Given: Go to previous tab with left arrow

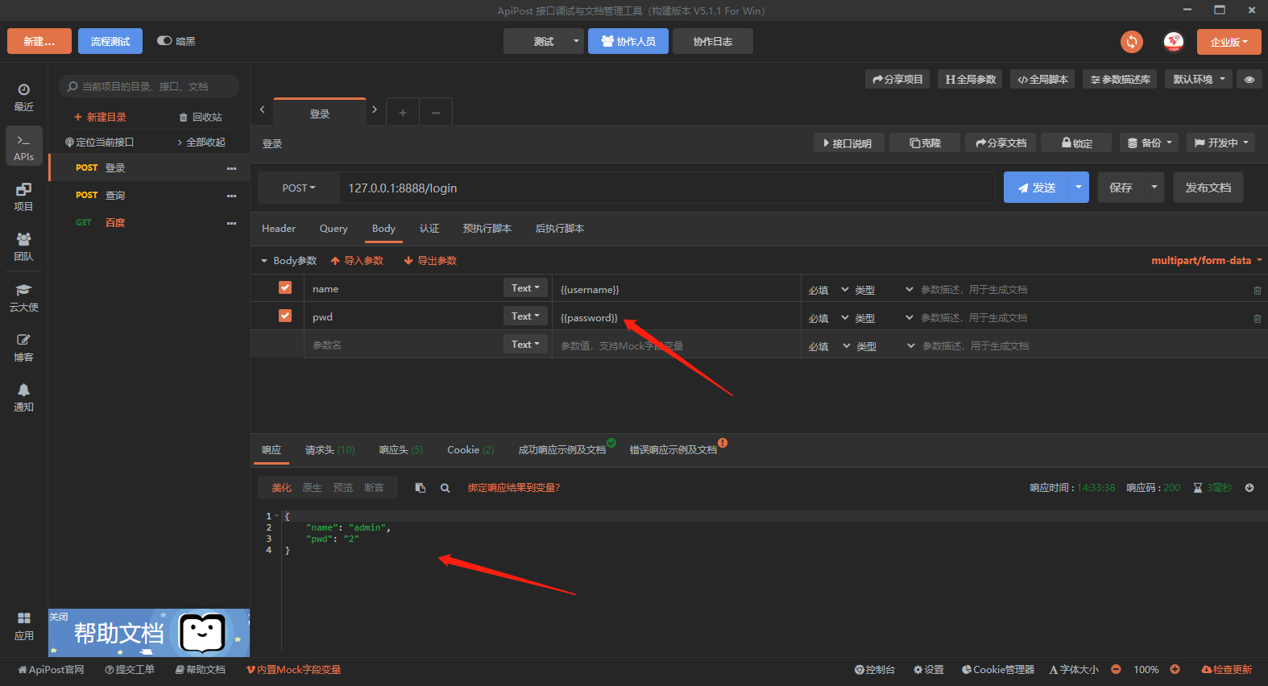Looking at the screenshot, I should tap(262, 110).
